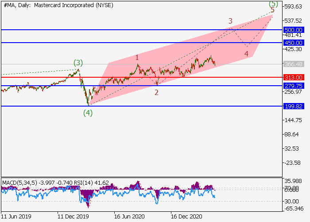
Task: Click the 35.988 indicator scale value
Action: tap(293, 181)
